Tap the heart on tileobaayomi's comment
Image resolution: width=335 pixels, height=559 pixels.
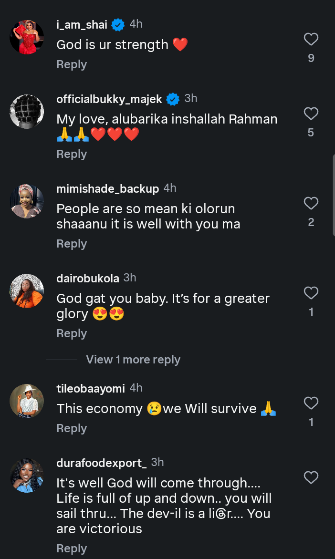coord(311,404)
